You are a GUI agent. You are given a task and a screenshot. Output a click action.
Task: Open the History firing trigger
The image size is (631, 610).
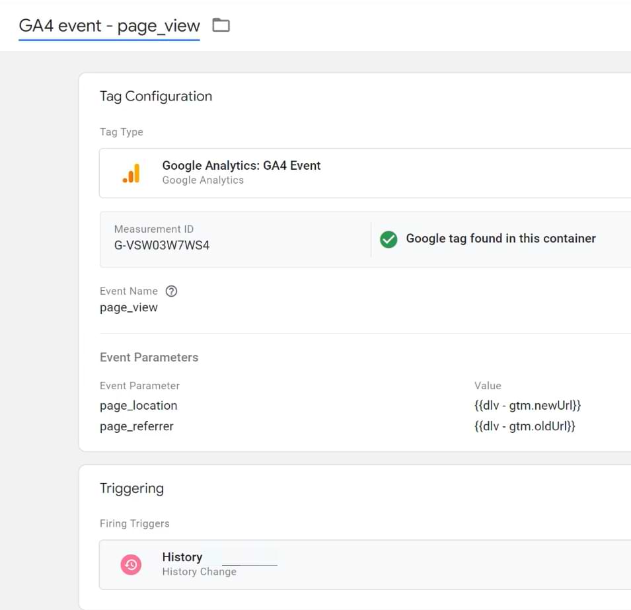pyautogui.click(x=182, y=557)
